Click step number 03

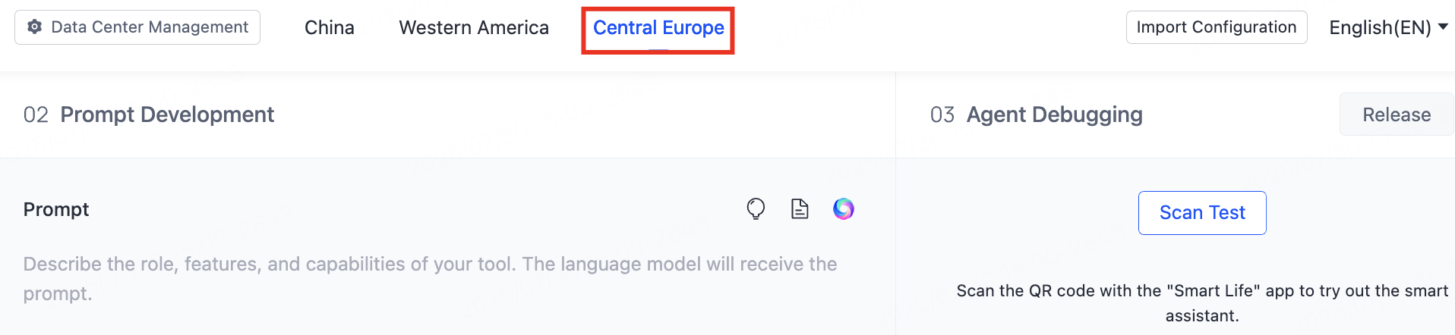[942, 114]
